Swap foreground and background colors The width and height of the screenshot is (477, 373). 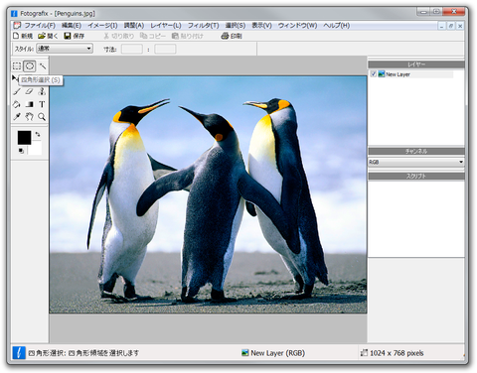click(38, 134)
